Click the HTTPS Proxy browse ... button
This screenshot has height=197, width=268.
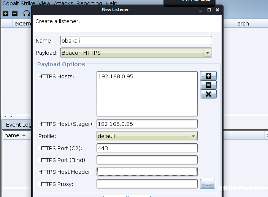tap(207, 184)
